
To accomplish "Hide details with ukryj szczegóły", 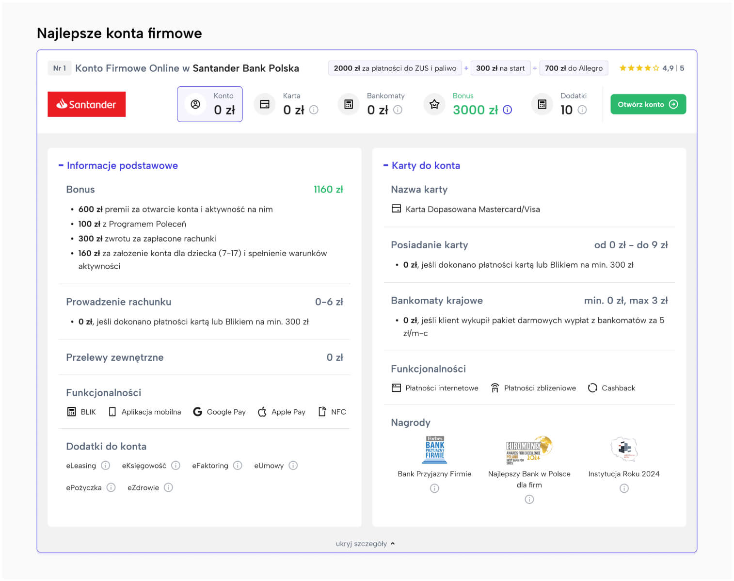I will coord(366,544).
